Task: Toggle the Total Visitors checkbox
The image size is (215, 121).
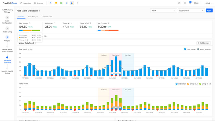Action: click(185, 49)
